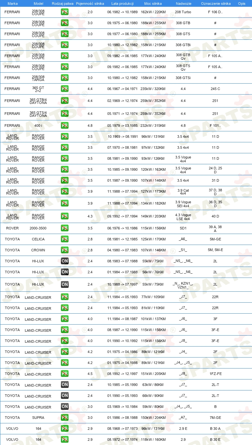The height and width of the screenshot is (445, 252).
Task: Click the '2000-3500' model cell
Action: point(38,228)
